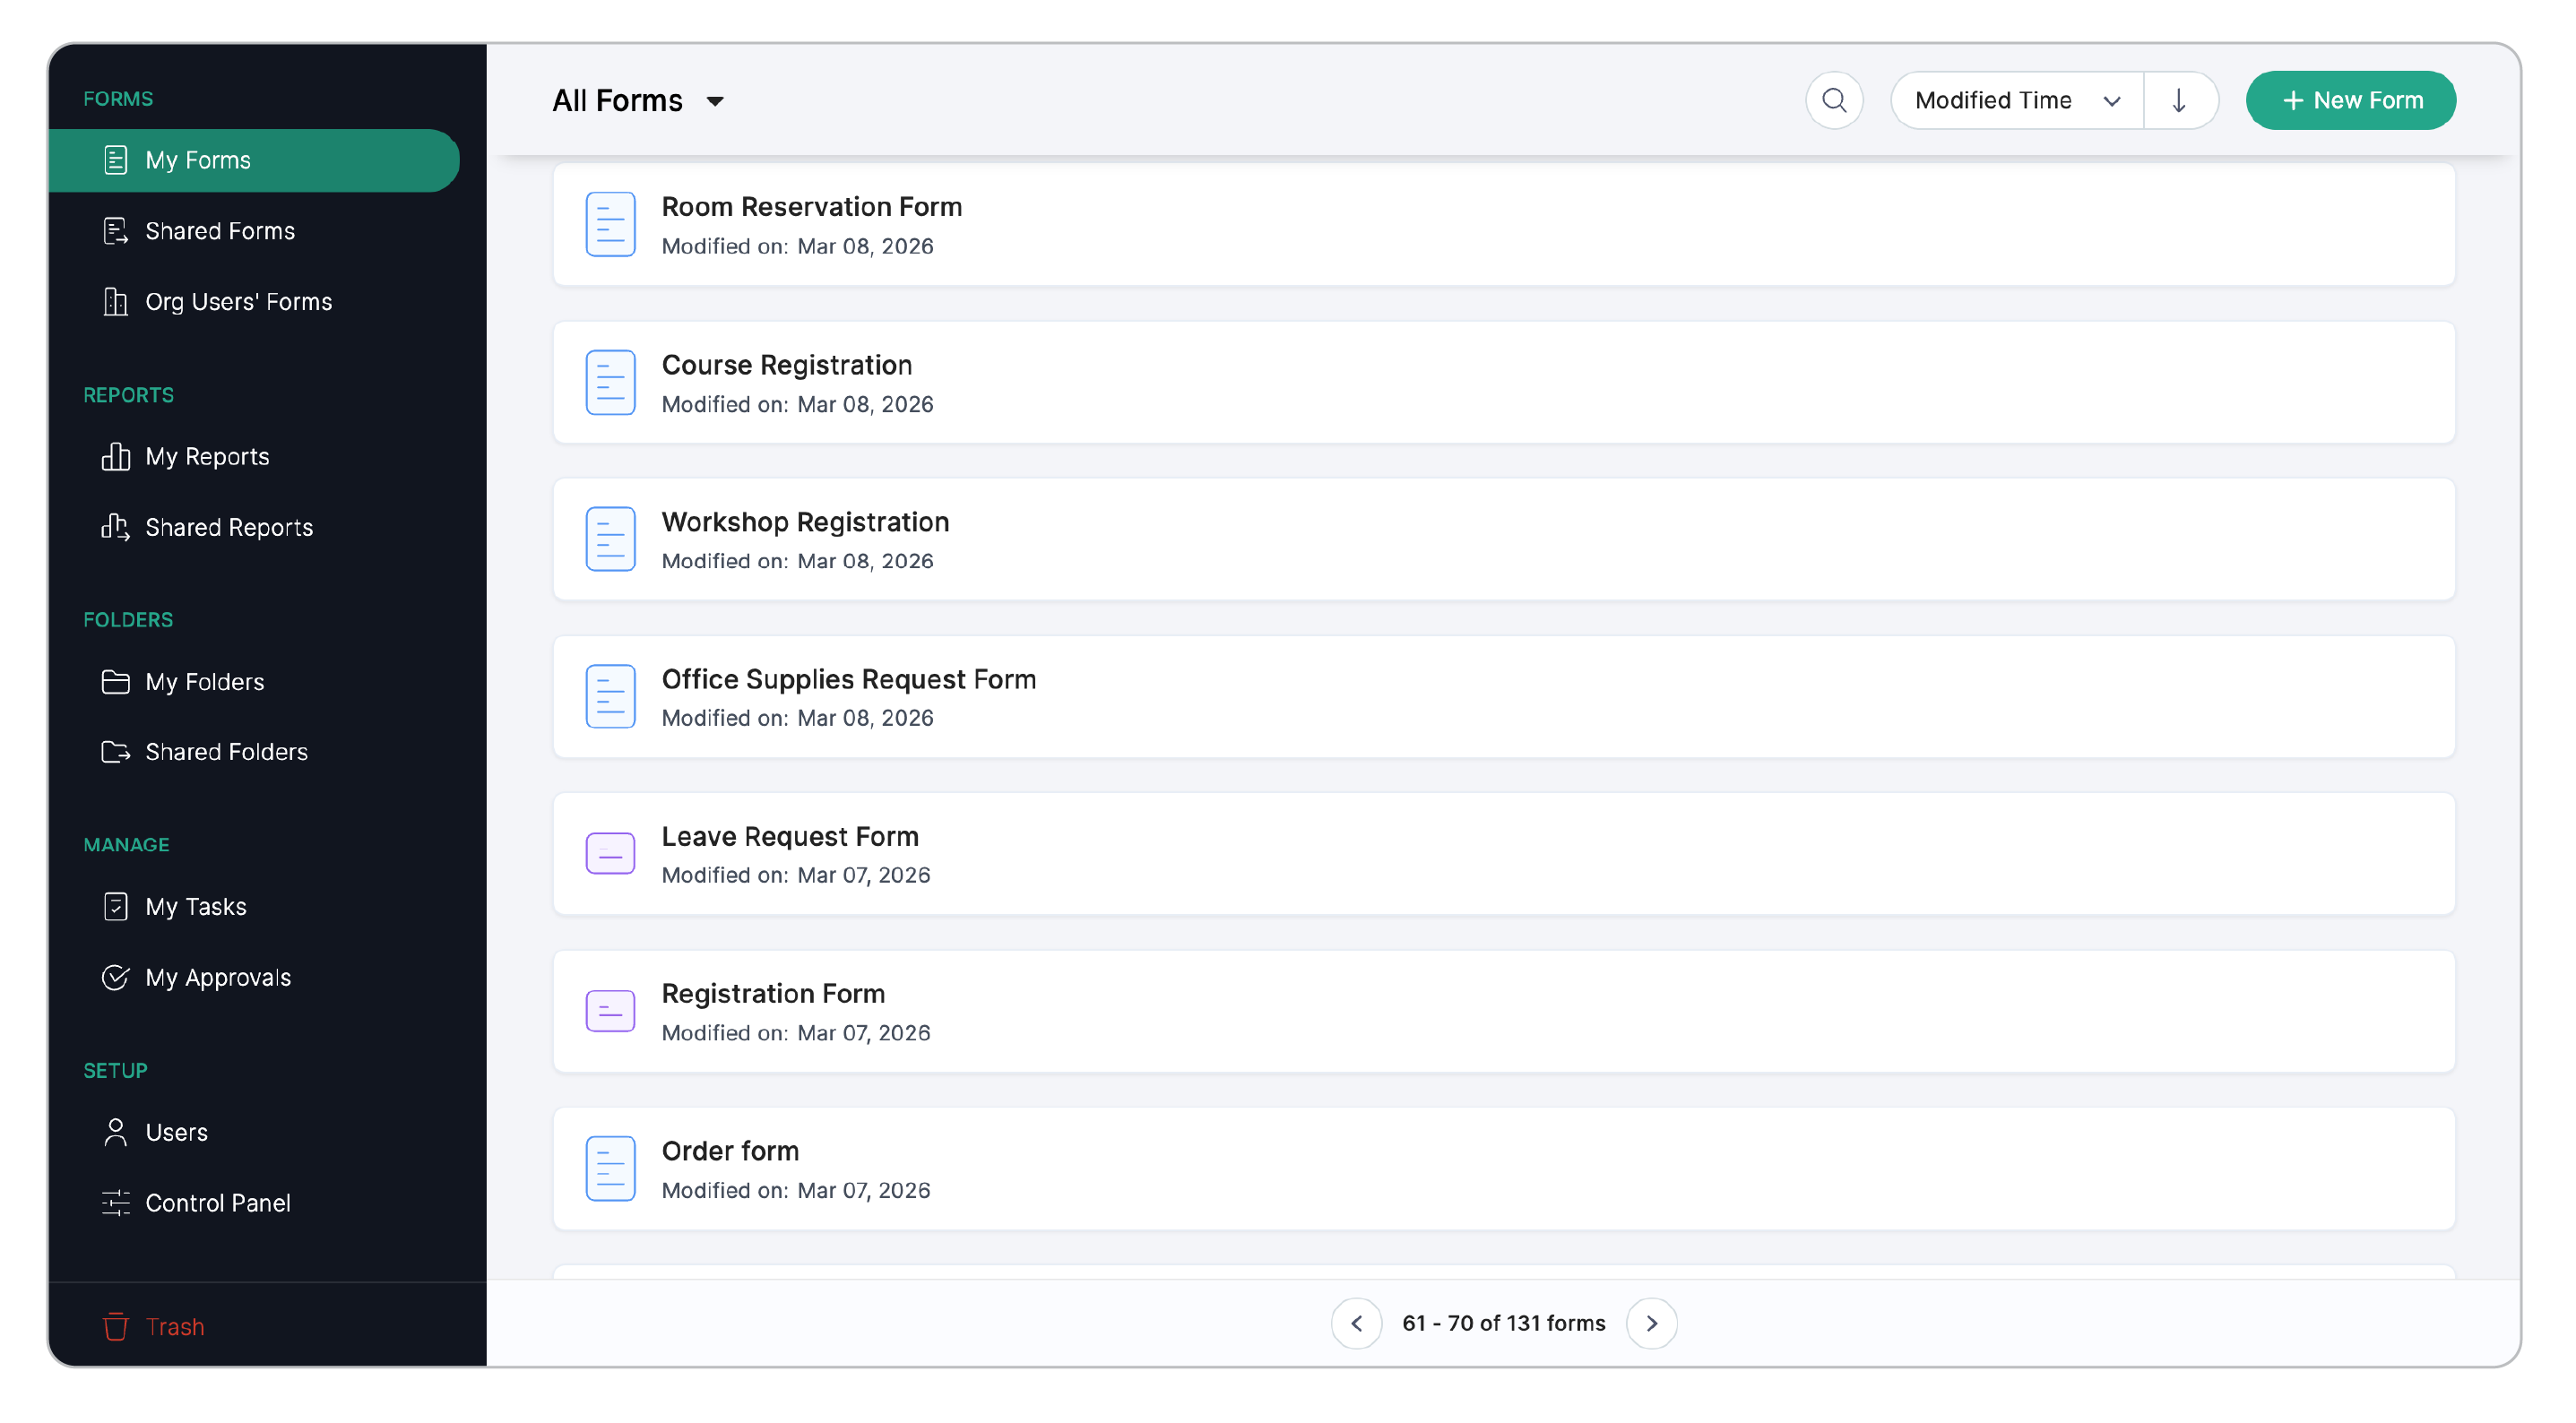Open the Room Reservation Form title
This screenshot has height=1423, width=2576.
[811, 206]
